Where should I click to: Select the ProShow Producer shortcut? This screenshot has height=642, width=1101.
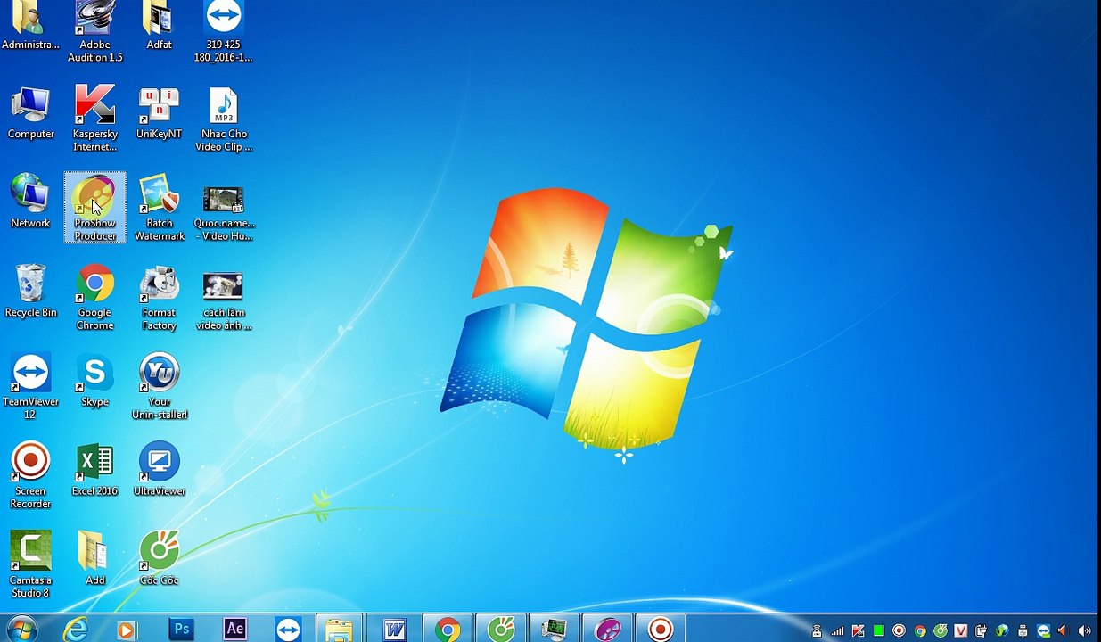click(x=94, y=208)
